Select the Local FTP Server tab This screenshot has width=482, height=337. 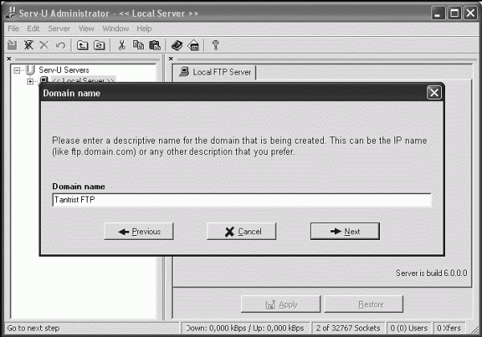point(214,72)
